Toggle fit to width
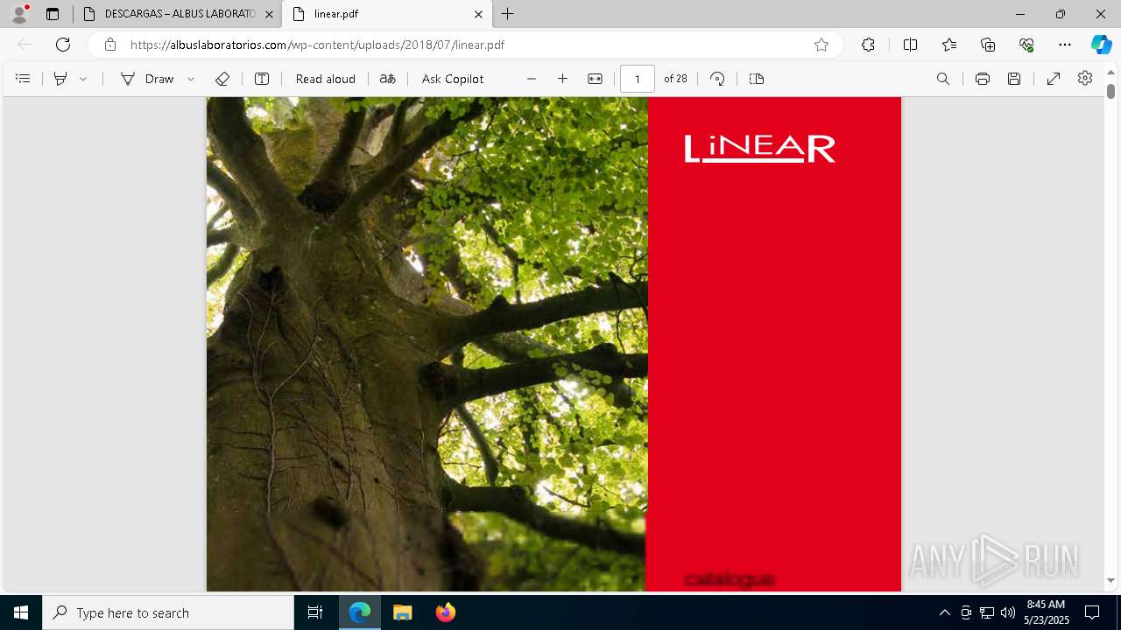The width and height of the screenshot is (1121, 630). click(x=595, y=79)
